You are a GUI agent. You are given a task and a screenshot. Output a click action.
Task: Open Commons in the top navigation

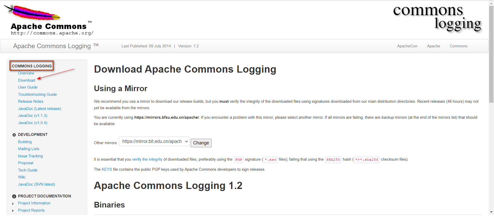(458, 46)
